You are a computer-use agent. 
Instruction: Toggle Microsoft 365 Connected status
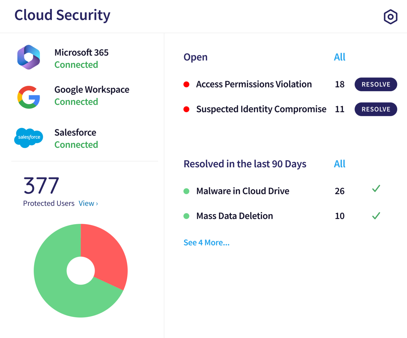click(76, 64)
